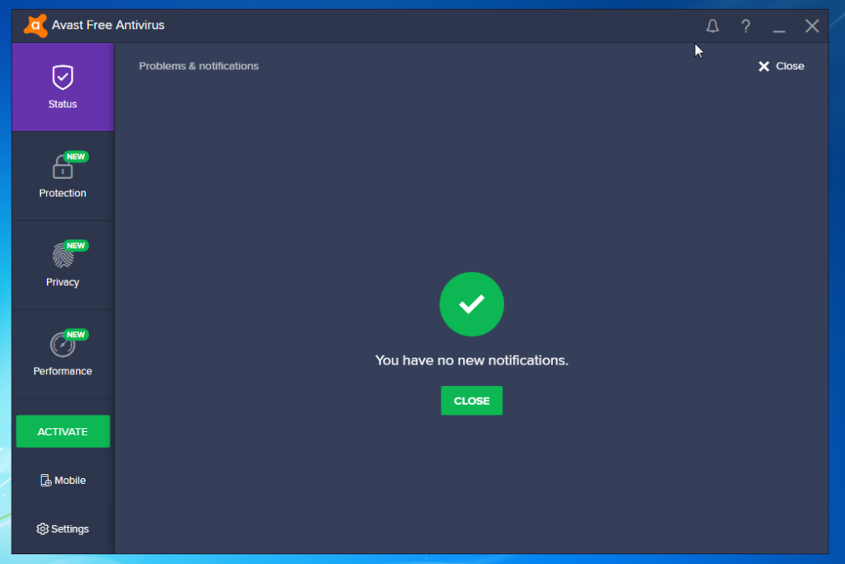Close the Avast window with the title bar X
The height and width of the screenshot is (564, 845).
pyautogui.click(x=812, y=26)
